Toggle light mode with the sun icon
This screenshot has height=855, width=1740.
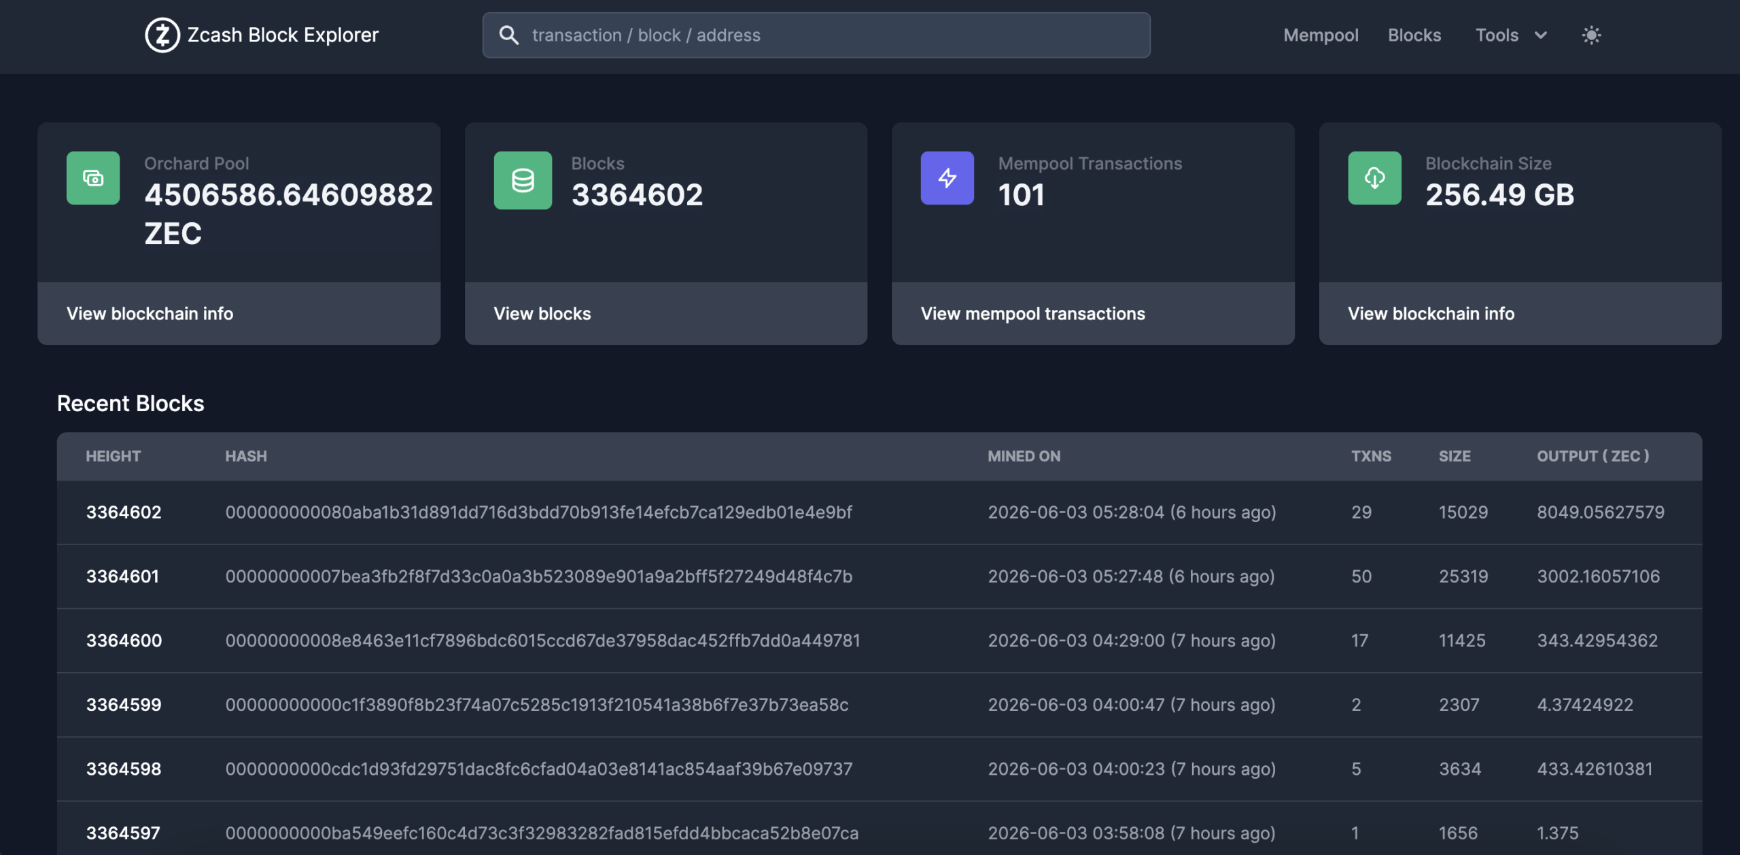tap(1591, 35)
